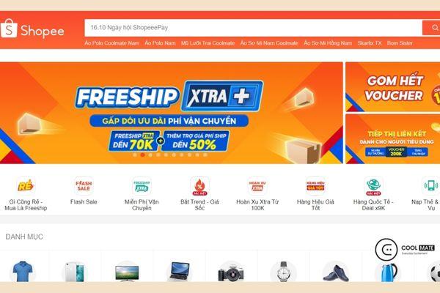Open the Áo Sơ Mi Nam Coolmate link
This screenshot has width=440, height=293.
point(269,43)
